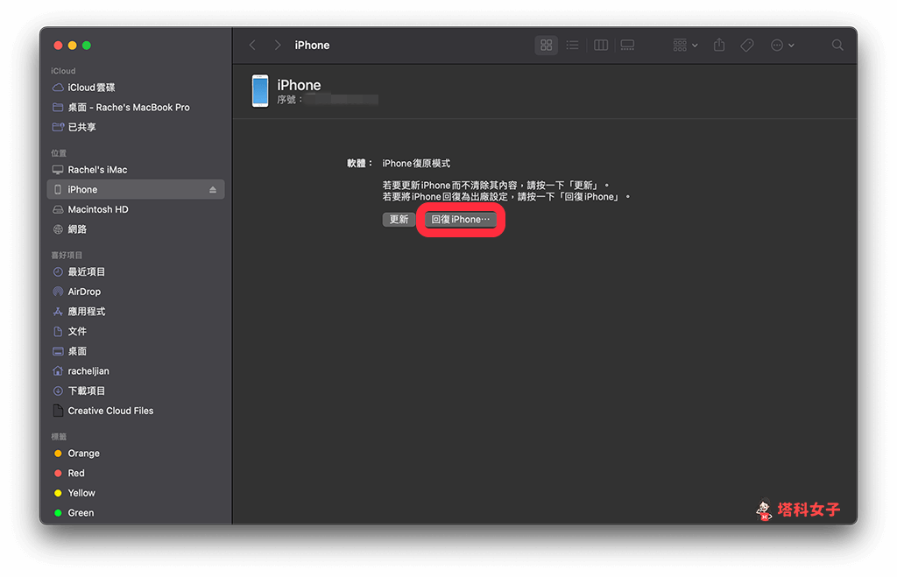Close the Finder window with red button
The width and height of the screenshot is (897, 577).
(x=58, y=46)
